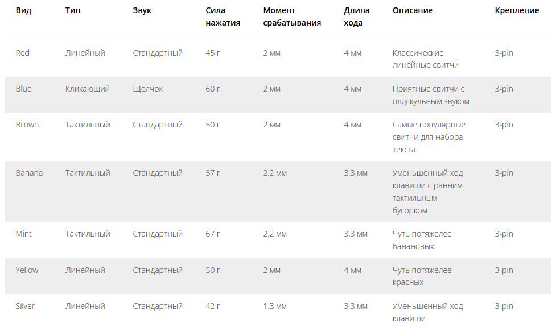The height and width of the screenshot is (327, 552).
Task: Click the 'Сила нажатия' column header
Action: pyautogui.click(x=223, y=16)
